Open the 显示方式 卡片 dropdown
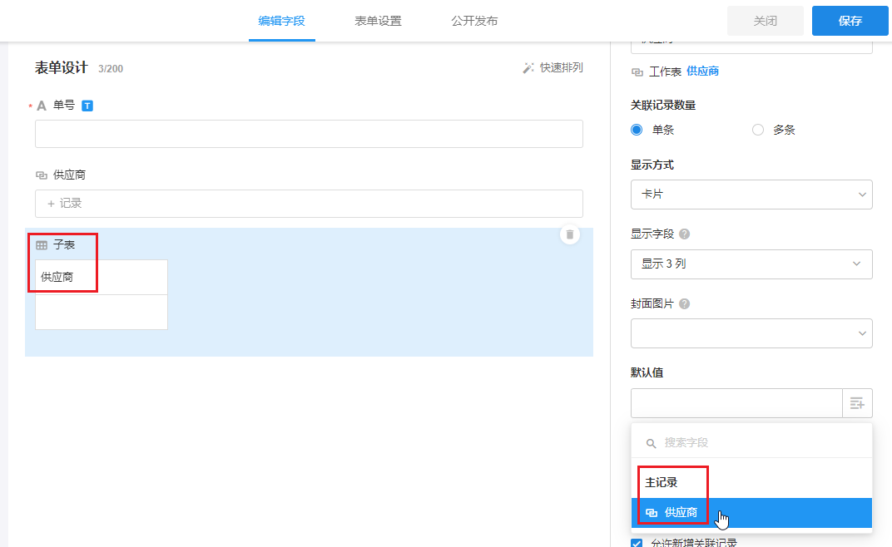Viewport: 892px width, 547px height. [751, 195]
